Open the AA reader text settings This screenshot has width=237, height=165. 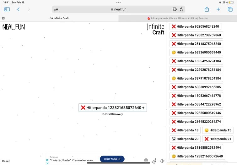(56, 9)
